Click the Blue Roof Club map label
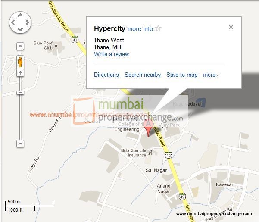Screen dimensions: 259x222 (x=43, y=45)
